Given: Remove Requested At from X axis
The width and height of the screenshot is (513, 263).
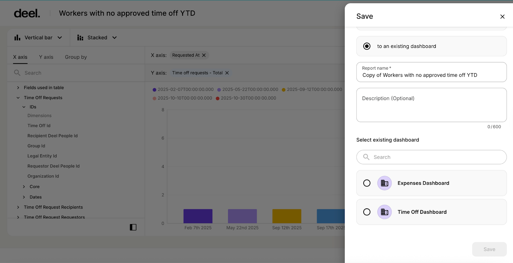Looking at the screenshot, I should tap(204, 55).
